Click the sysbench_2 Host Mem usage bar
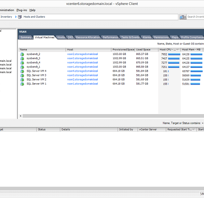The height and width of the screenshot is (198, 204). pyautogui.click(x=196, y=54)
